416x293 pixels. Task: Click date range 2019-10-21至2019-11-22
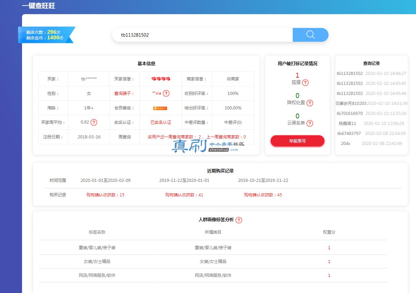(x=263, y=180)
